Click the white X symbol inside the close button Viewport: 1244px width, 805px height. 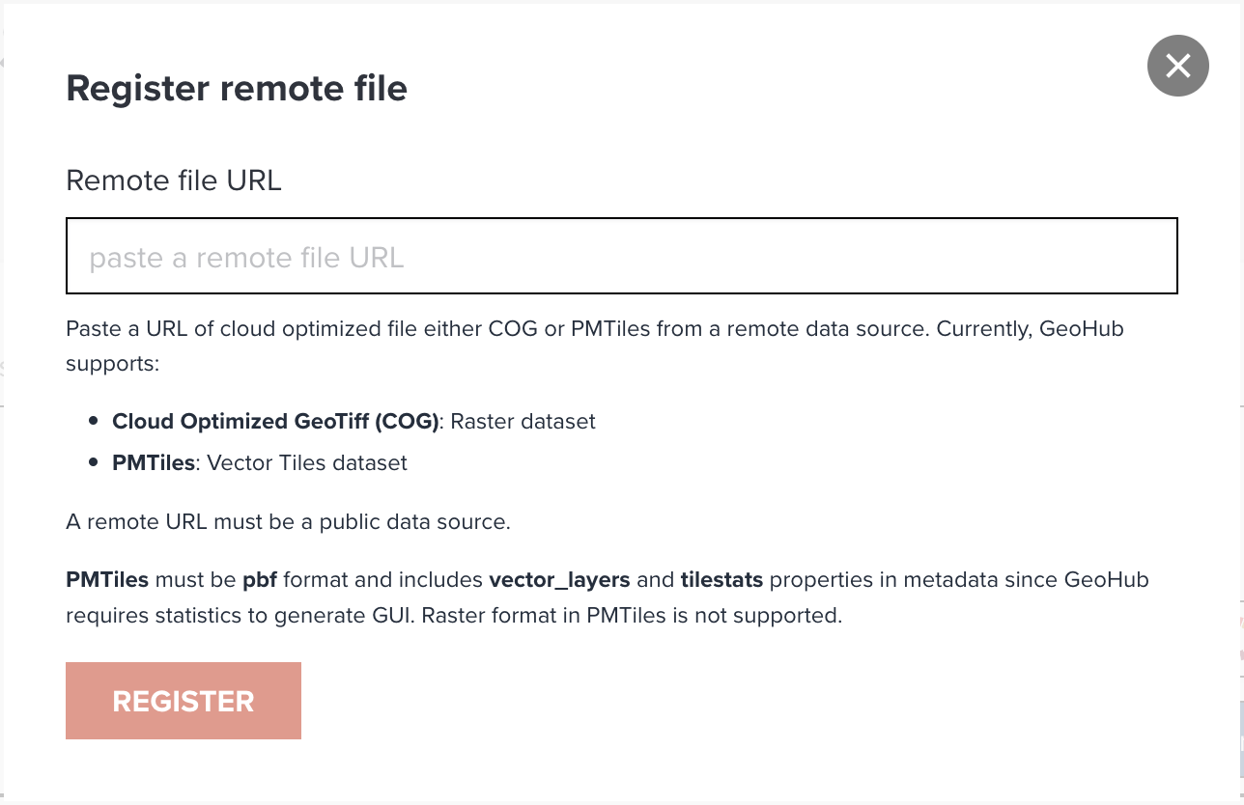pos(1177,66)
